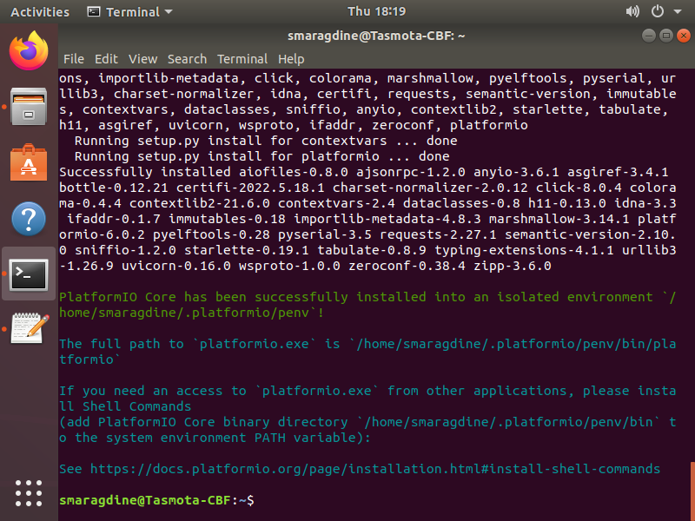Click 'The full path to' line

[367, 344]
